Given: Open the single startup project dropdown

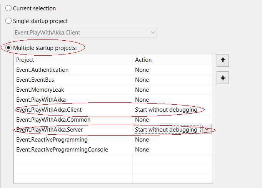Looking at the screenshot, I should 85,32.
